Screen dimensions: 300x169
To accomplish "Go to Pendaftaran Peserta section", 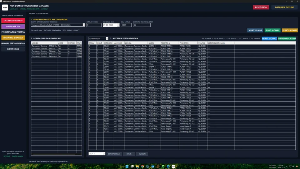I will (x=13, y=32).
